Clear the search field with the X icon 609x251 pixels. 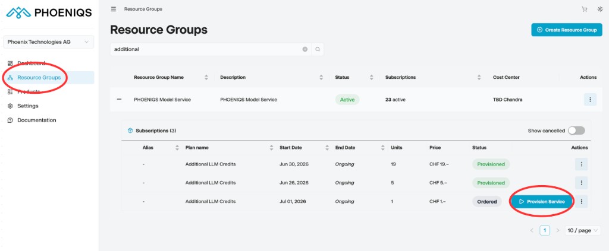[305, 49]
